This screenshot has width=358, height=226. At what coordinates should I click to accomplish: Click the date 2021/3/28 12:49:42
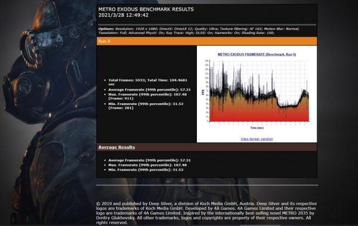click(x=124, y=16)
